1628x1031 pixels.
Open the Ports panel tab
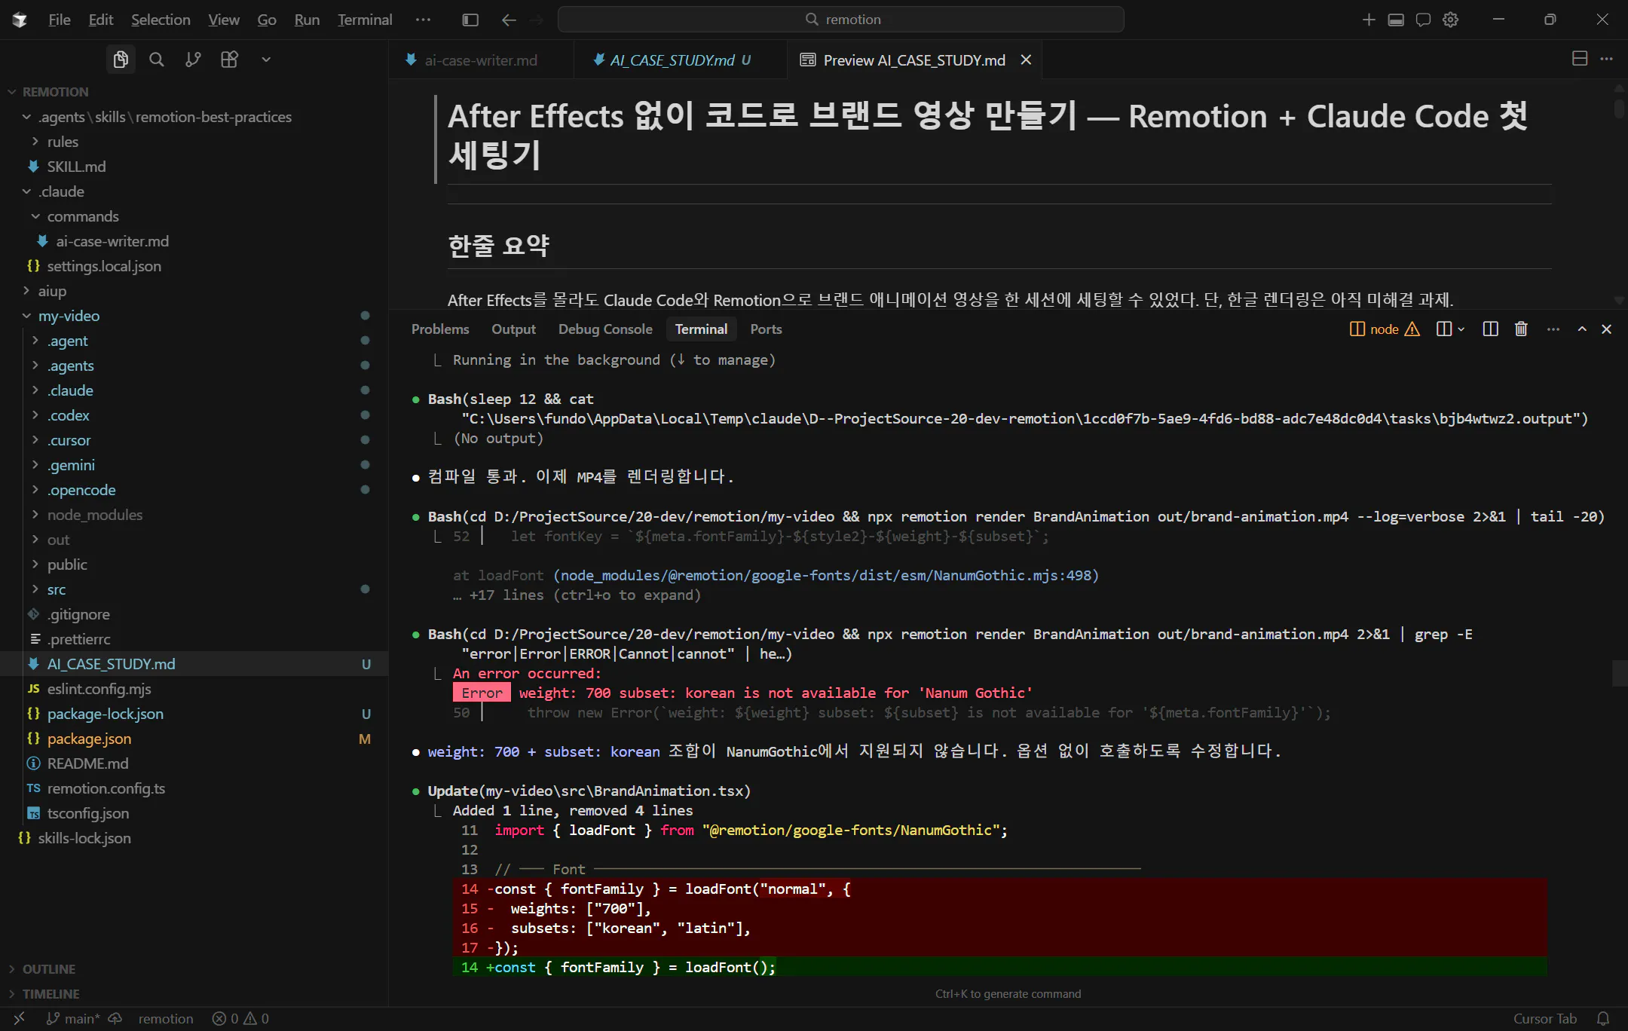[766, 329]
